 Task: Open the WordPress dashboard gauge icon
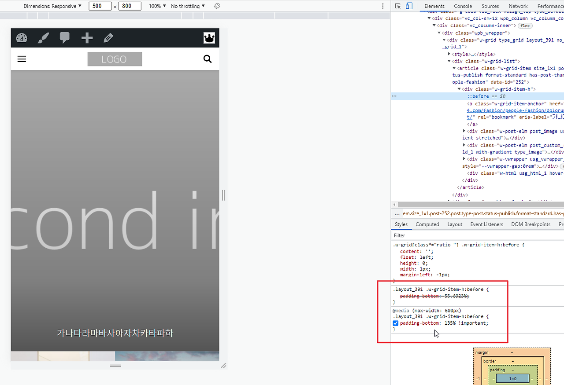[22, 38]
